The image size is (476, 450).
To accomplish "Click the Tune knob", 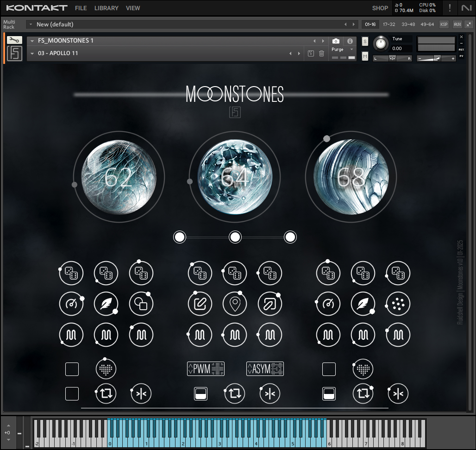I will coord(381,44).
